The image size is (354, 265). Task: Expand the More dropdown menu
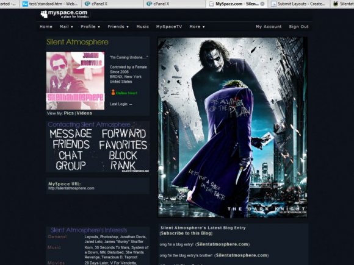[x=197, y=27]
